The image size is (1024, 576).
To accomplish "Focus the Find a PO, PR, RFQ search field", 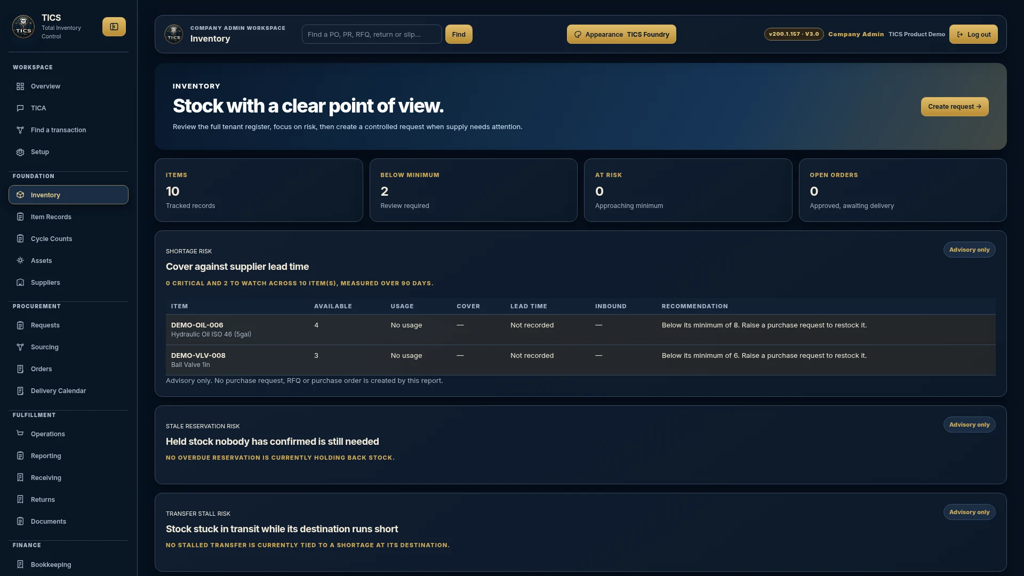I will [372, 34].
